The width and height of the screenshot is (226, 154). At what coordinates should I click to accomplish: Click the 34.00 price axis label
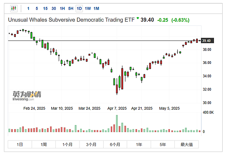207,76
